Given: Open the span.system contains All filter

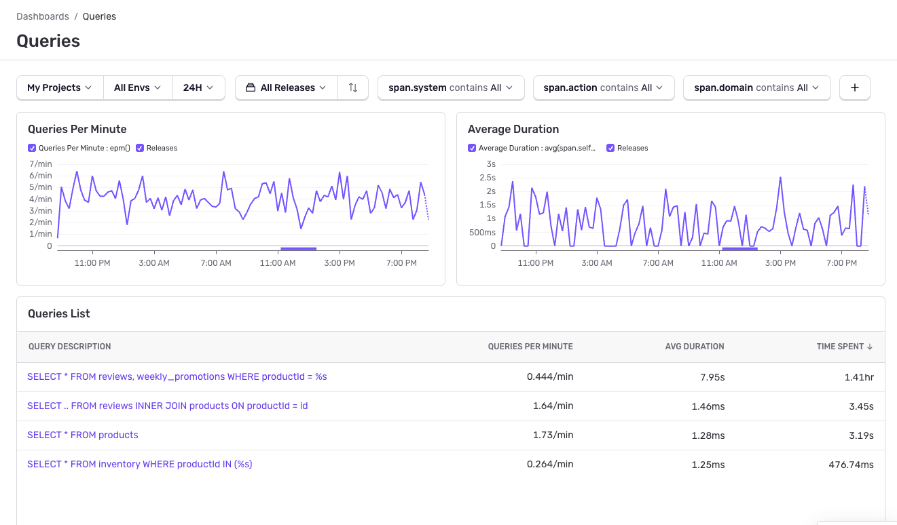Looking at the screenshot, I should click(450, 87).
